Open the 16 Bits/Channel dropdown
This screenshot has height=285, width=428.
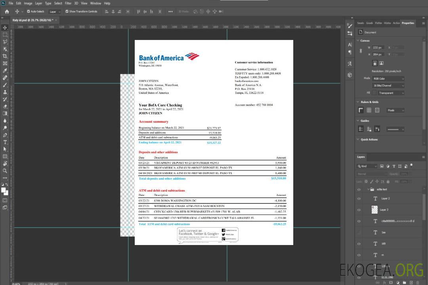pyautogui.click(x=388, y=85)
